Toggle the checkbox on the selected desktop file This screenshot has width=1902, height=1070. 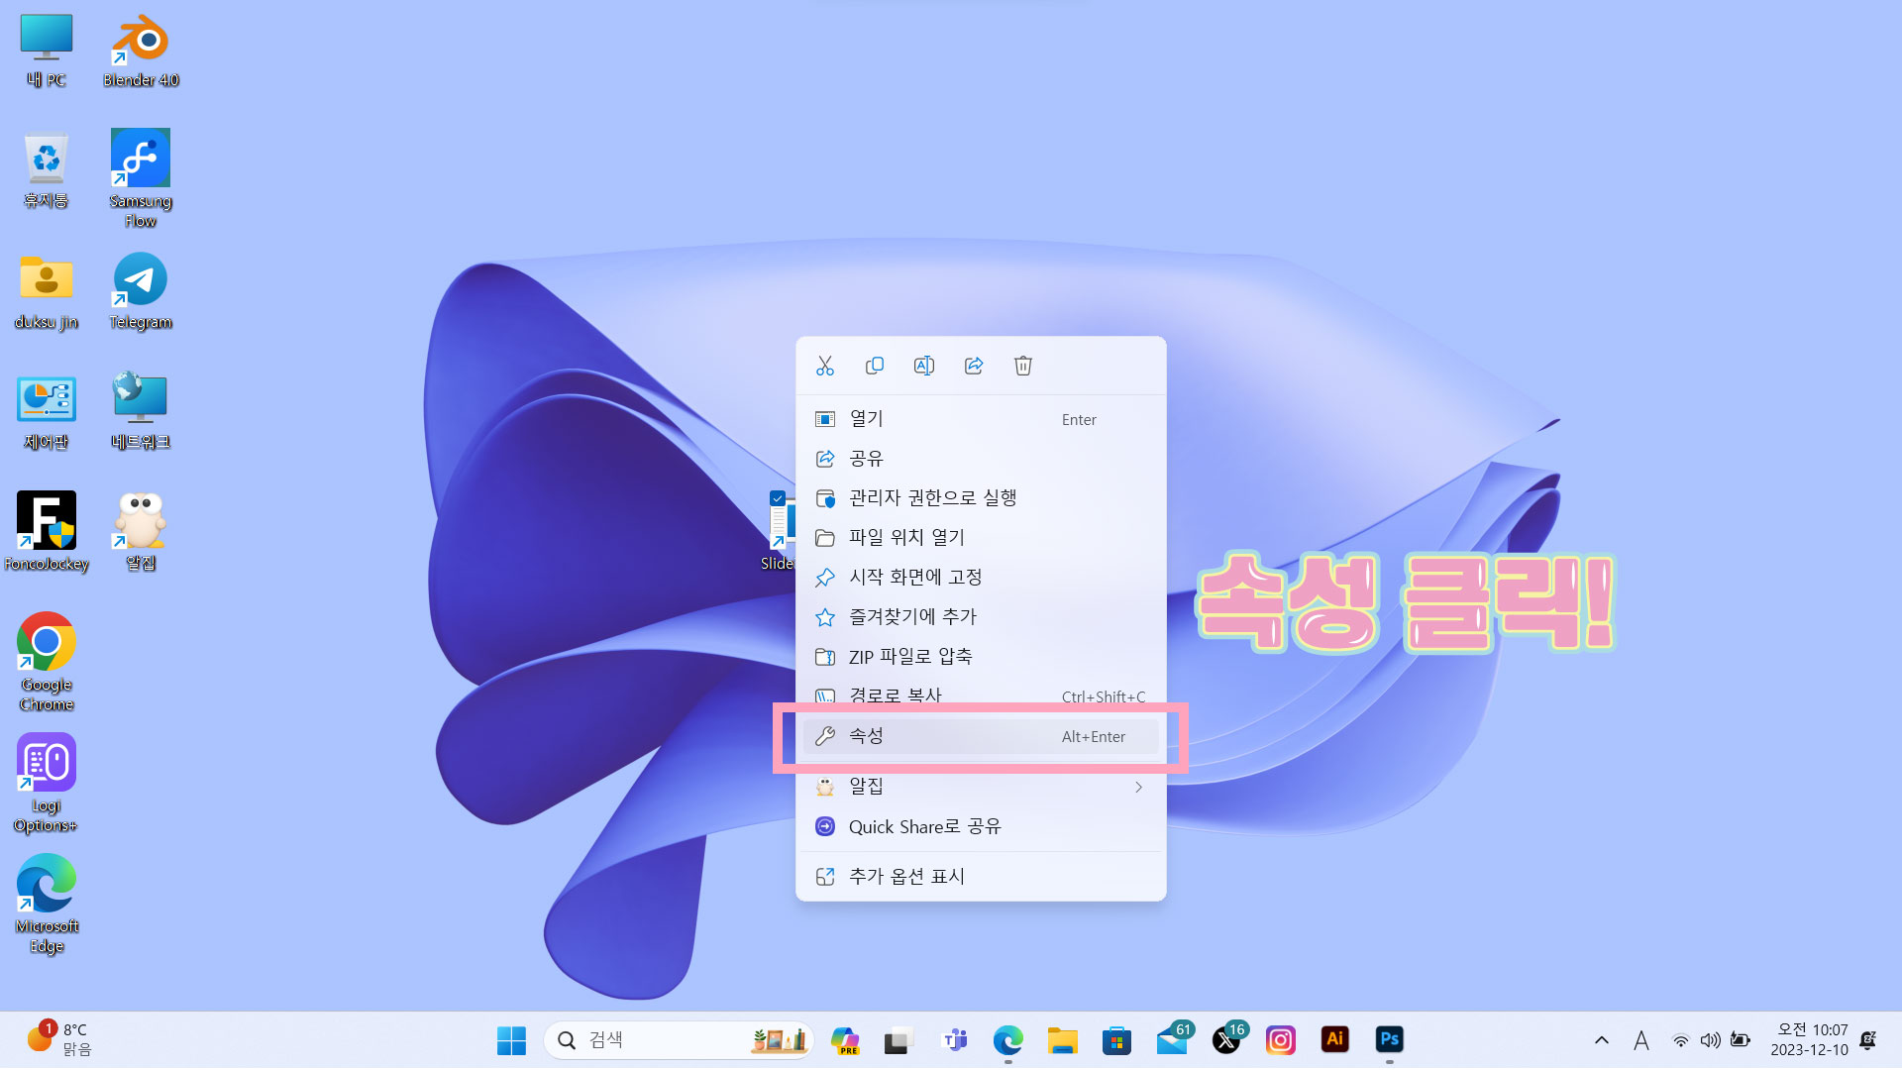point(778,498)
